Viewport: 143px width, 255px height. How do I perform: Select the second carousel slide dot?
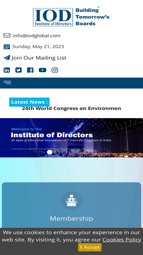(x=57, y=152)
